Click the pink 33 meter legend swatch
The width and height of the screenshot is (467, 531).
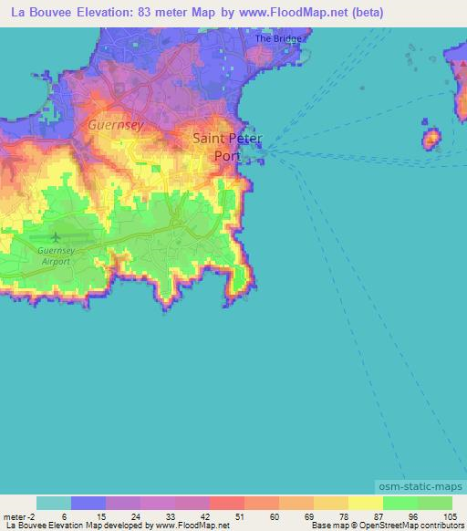[158, 503]
